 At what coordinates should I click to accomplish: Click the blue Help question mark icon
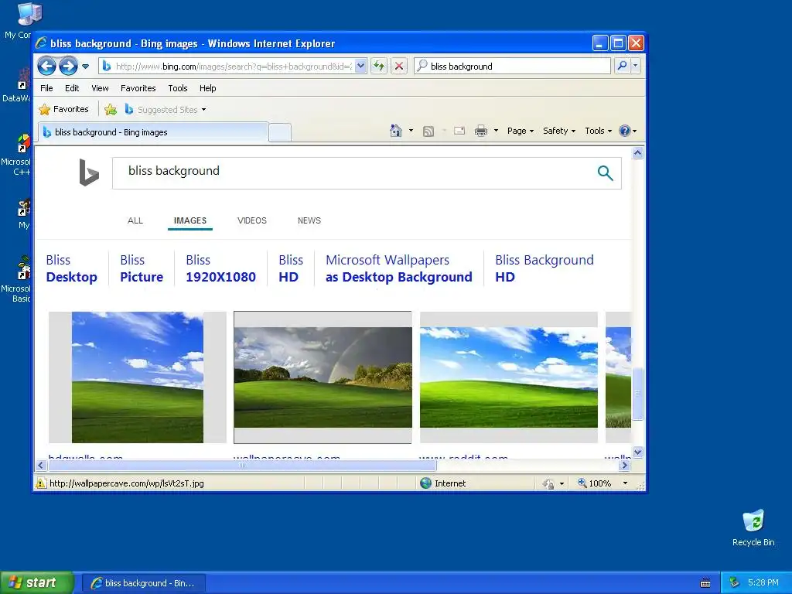[x=625, y=131]
